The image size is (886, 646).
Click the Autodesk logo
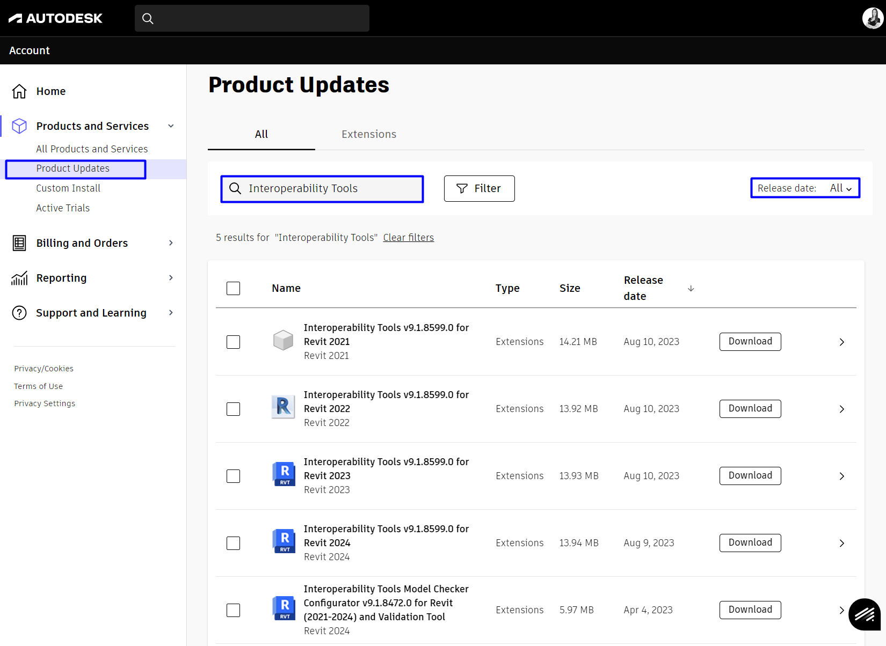(55, 18)
